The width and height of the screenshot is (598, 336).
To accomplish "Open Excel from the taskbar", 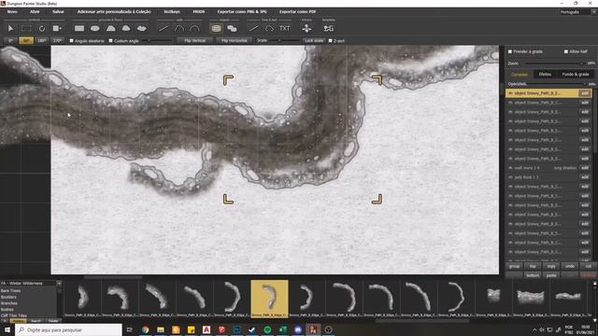I will (x=282, y=329).
